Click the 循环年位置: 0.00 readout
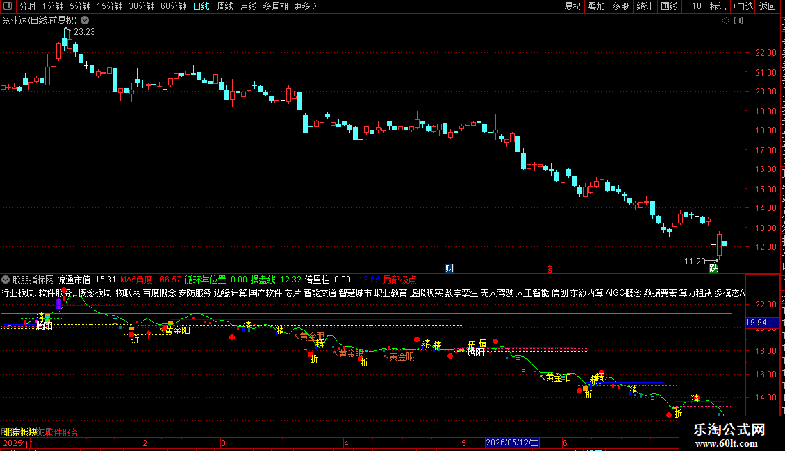The image size is (785, 451). coord(216,280)
